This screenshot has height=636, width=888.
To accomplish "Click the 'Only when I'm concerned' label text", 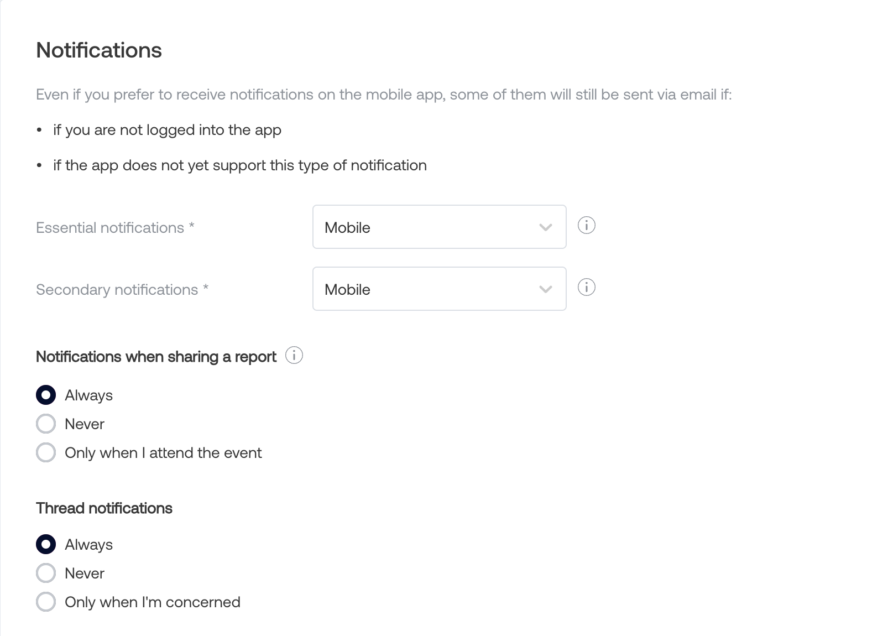I will pos(153,602).
